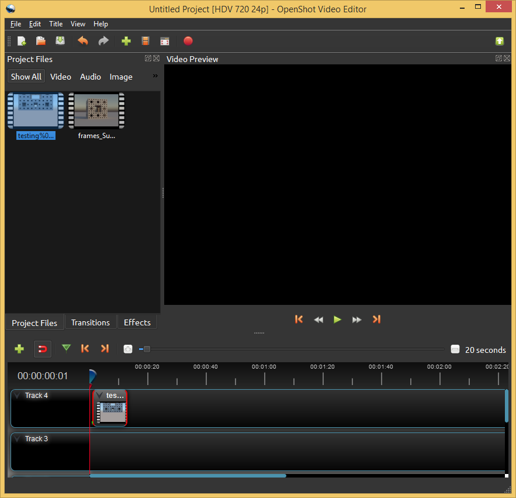Screen dimensions: 516x498
Task: Open a project with the folder icon
Action: [41, 41]
